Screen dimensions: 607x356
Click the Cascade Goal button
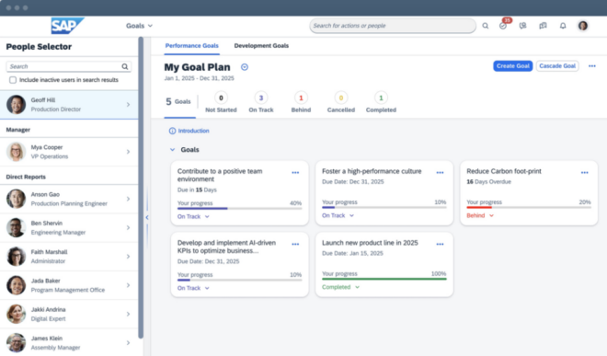pos(557,66)
